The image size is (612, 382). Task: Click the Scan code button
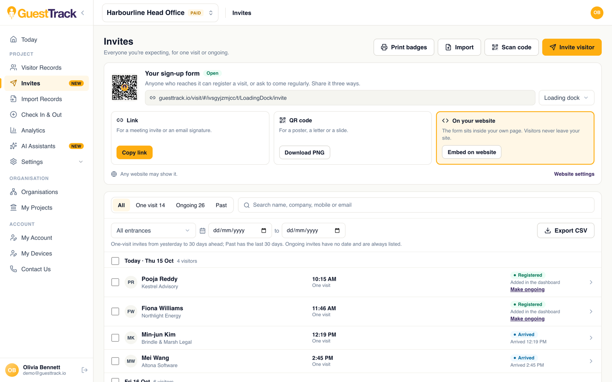[511, 47]
